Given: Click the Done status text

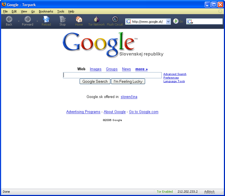Looking at the screenshot, I should coord(6,192).
